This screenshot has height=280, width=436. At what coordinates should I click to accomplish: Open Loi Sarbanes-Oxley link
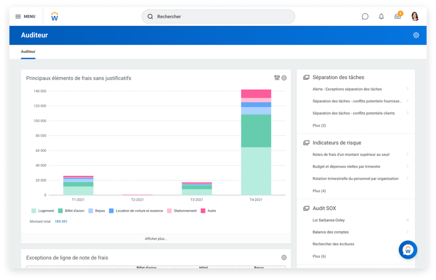point(328,220)
